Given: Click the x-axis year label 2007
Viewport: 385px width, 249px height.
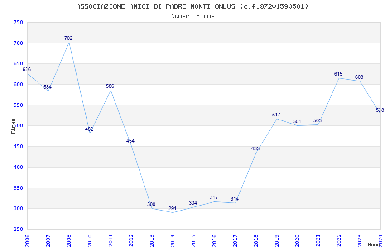Looking at the screenshot, I should coord(48,240).
